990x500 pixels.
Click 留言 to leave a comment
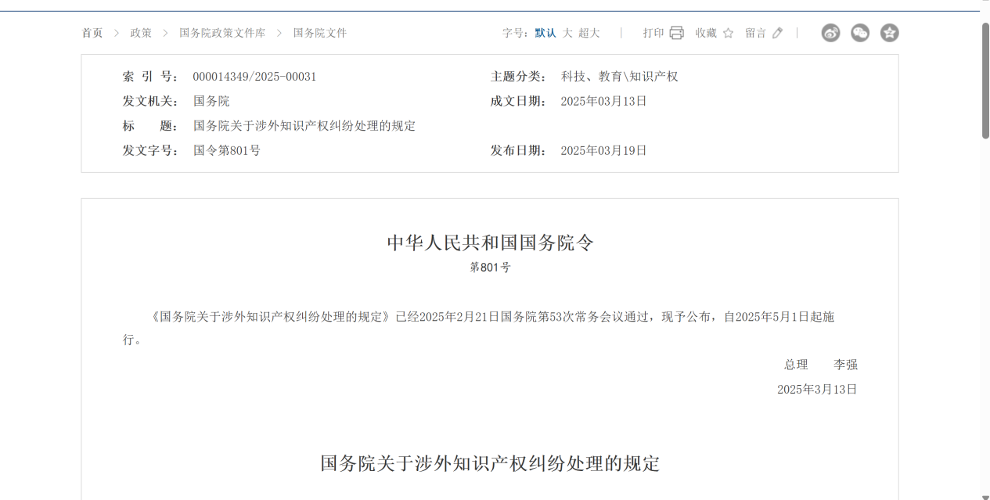click(x=756, y=33)
